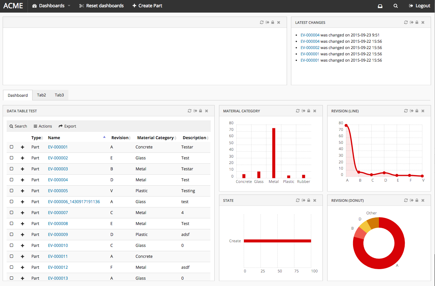Refresh the Data Table Test widget
The image size is (435, 286).
[189, 111]
